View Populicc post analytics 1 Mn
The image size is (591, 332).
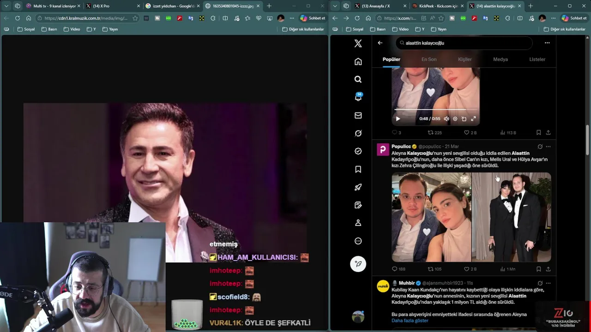coord(507,269)
